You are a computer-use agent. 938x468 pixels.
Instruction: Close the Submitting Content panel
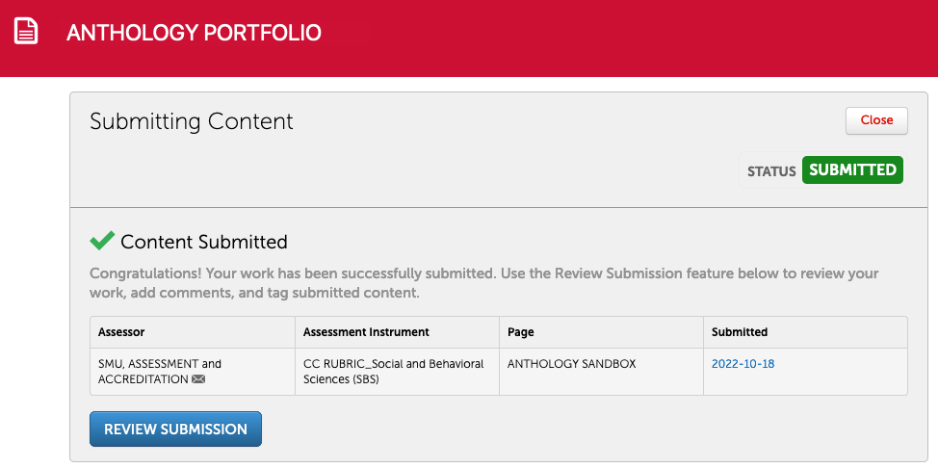[876, 120]
